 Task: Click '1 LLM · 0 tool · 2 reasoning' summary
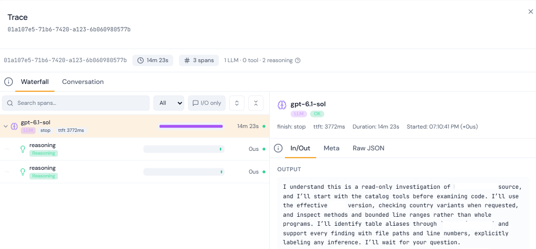pyautogui.click(x=258, y=60)
